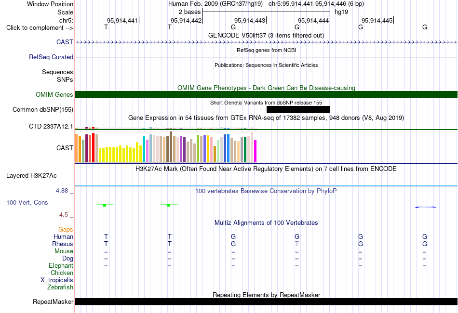Click the X_tropicalis species row label
458x313 pixels.
(57, 280)
